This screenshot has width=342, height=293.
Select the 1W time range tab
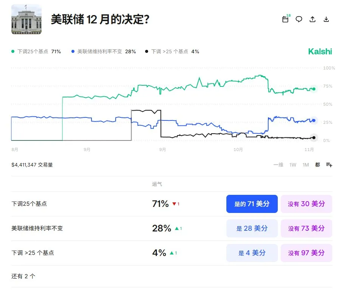pos(293,165)
